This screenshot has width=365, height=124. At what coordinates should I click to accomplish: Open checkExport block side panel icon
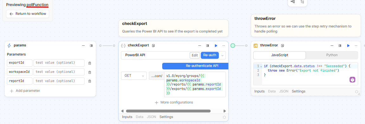coord(208,46)
